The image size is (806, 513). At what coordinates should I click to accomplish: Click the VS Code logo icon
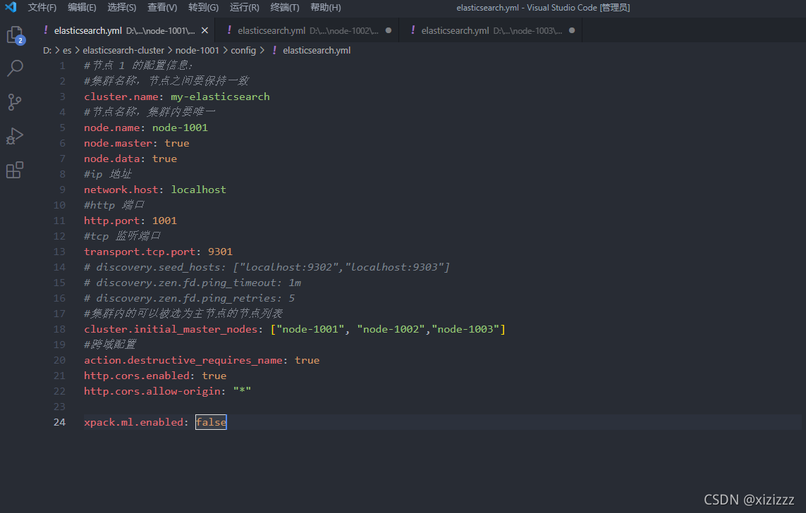(x=11, y=7)
